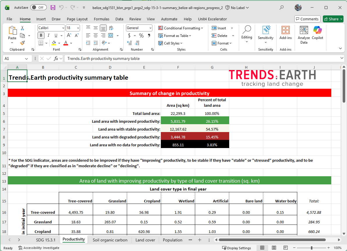
Task: Click cell showing 5,831.79
Action: (178, 121)
